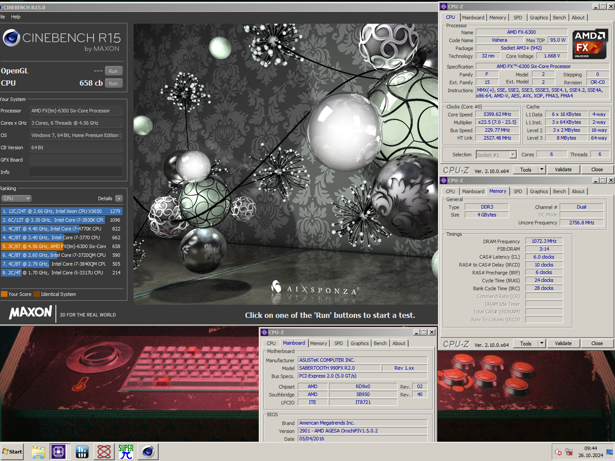Click the Core Speed value 5399.62 MHz

pos(497,114)
